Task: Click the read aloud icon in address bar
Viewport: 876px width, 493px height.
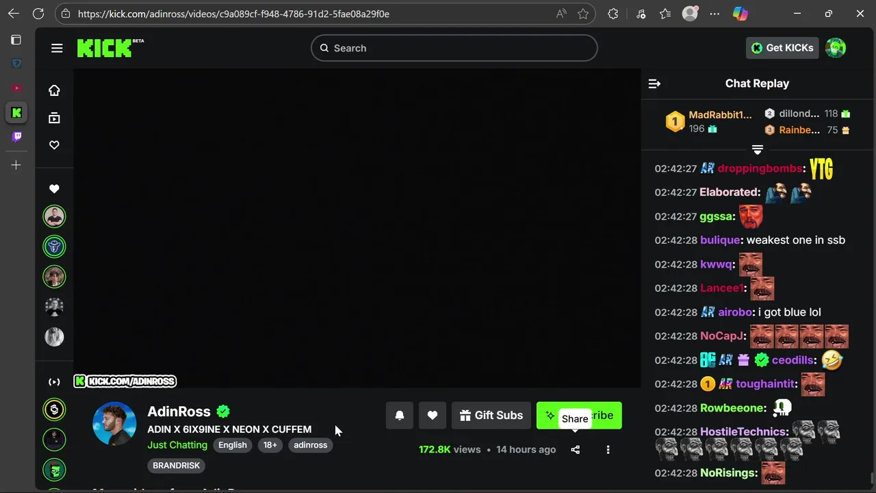Action: pos(561,14)
